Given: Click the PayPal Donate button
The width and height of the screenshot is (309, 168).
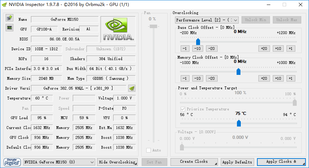Looking at the screenshot, I should click(12, 162).
